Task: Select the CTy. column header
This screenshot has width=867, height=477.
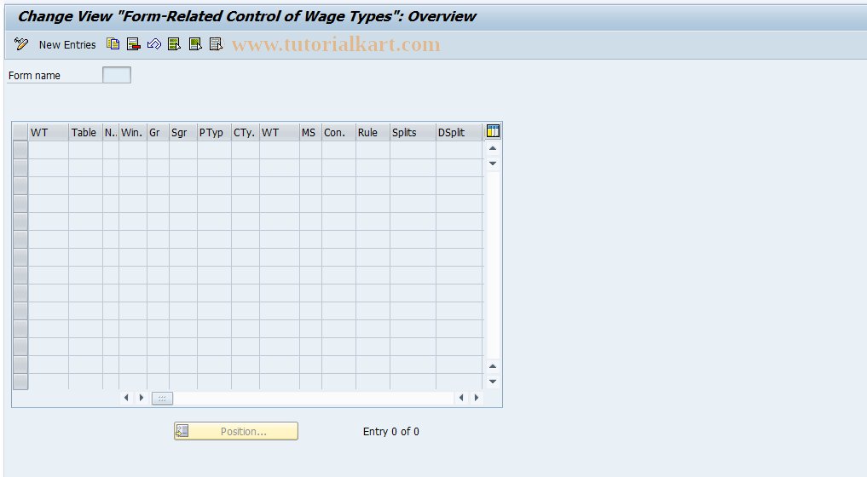Action: (x=246, y=133)
